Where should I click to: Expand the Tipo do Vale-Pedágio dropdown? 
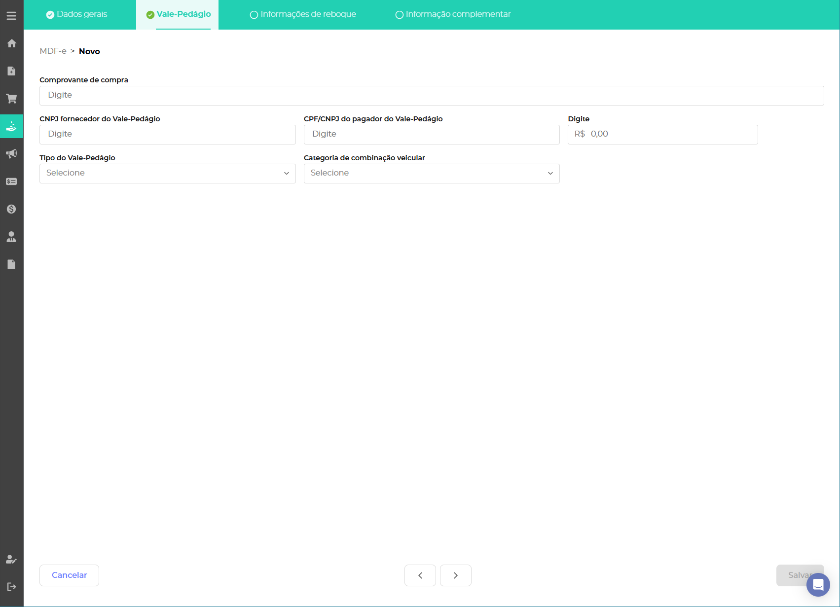coord(167,173)
